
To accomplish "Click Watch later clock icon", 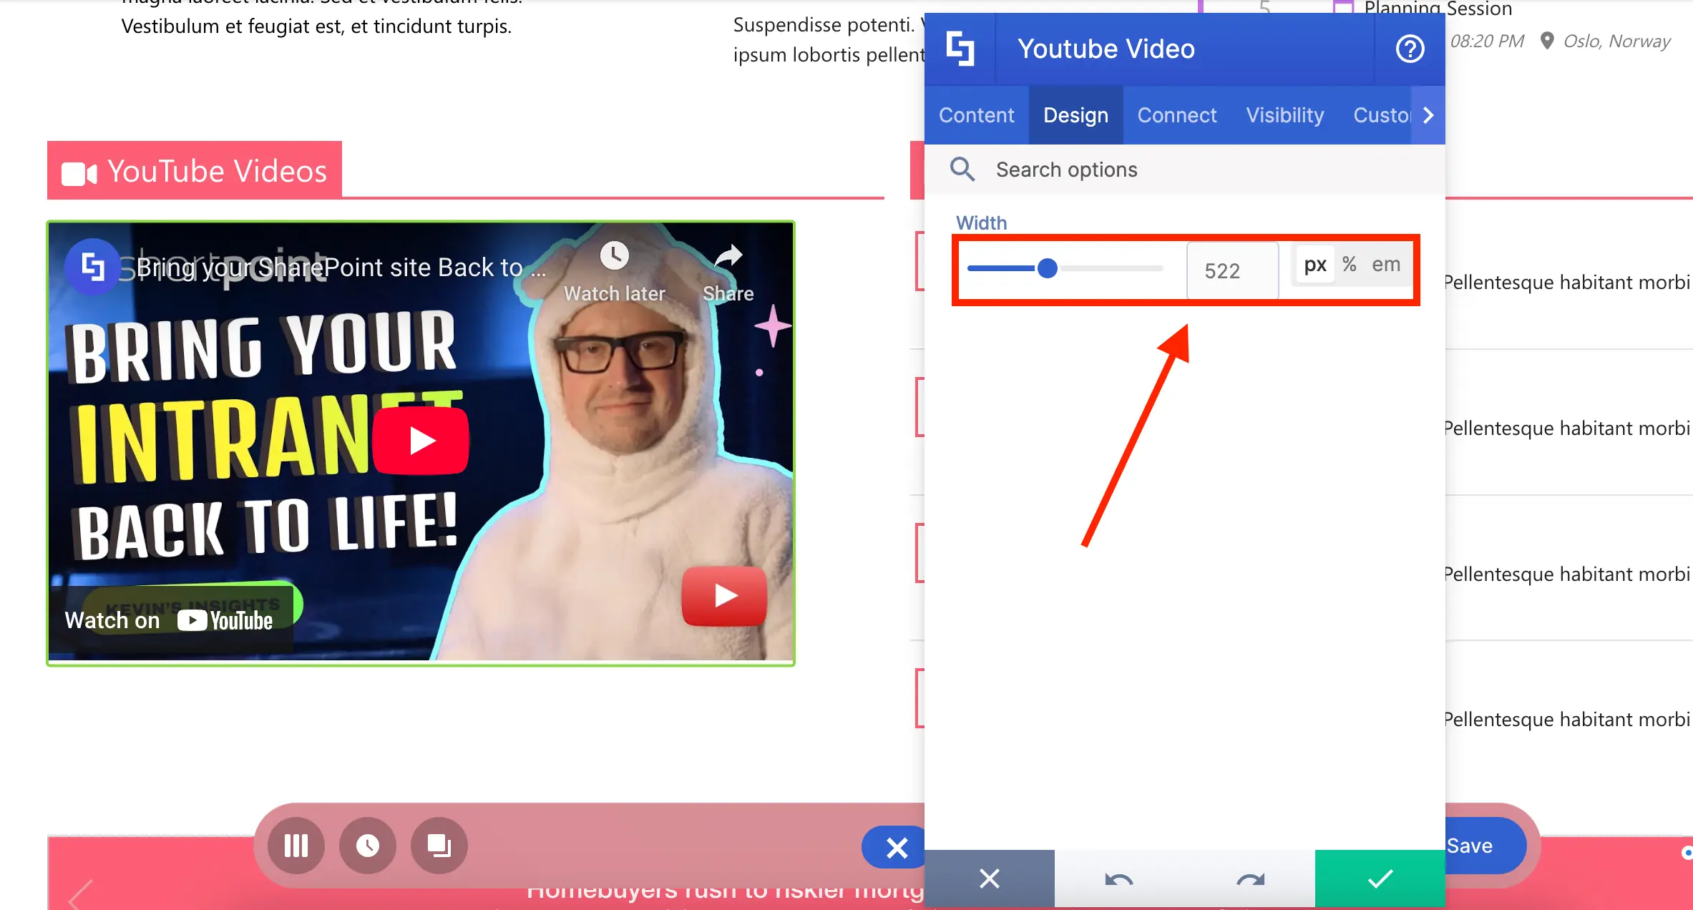I will 614,256.
